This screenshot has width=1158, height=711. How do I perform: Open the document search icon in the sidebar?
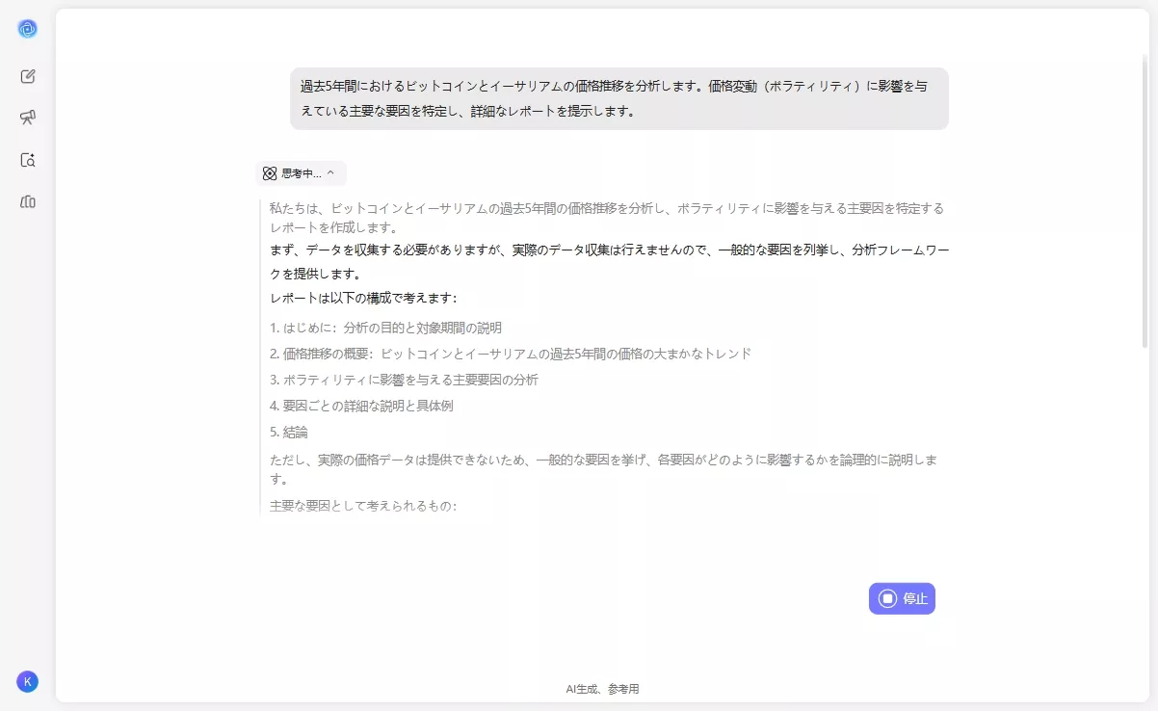coord(28,160)
